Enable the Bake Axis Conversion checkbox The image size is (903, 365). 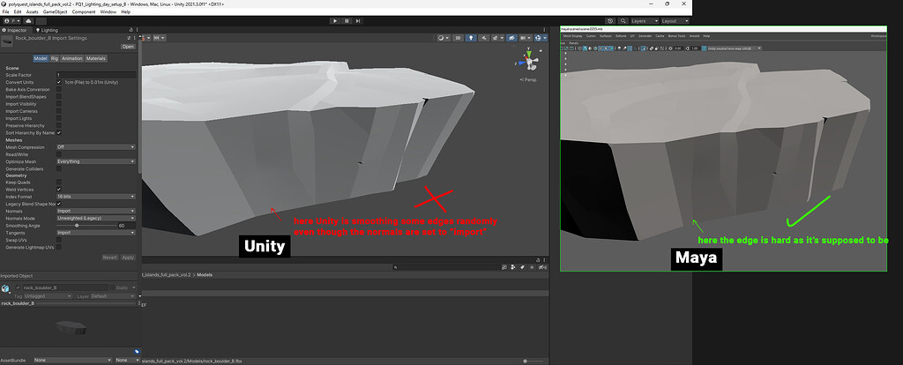[x=59, y=89]
